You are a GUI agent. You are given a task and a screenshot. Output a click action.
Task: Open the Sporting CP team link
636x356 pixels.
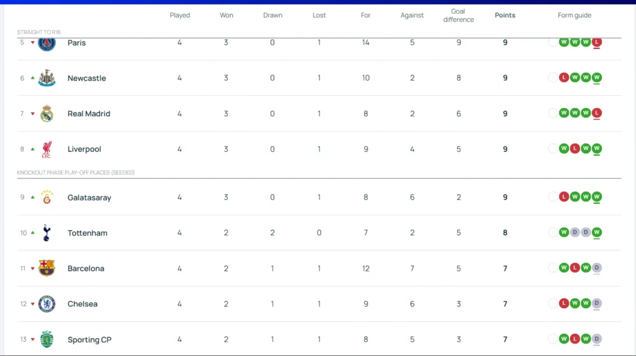89,339
